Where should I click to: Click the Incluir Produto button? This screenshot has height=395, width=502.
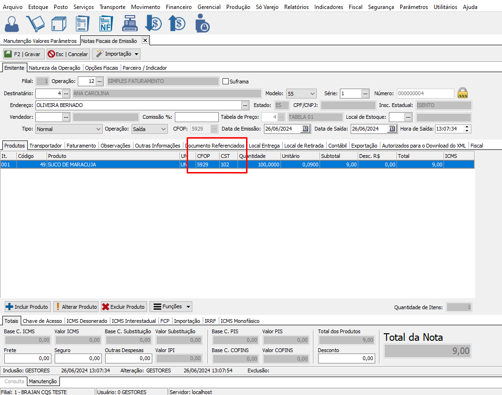[27, 307]
